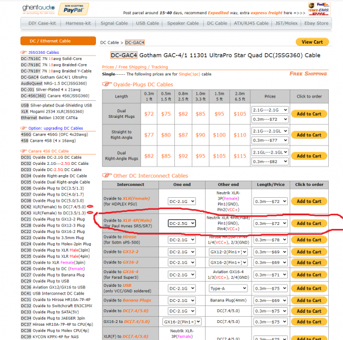Image resolution: width=343 pixels, height=340 pixels.
Task: Add Oyaide to XLR-4P(Male) cable to cart
Action: tap(309, 223)
